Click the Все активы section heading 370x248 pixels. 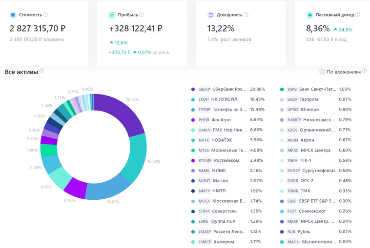point(21,72)
